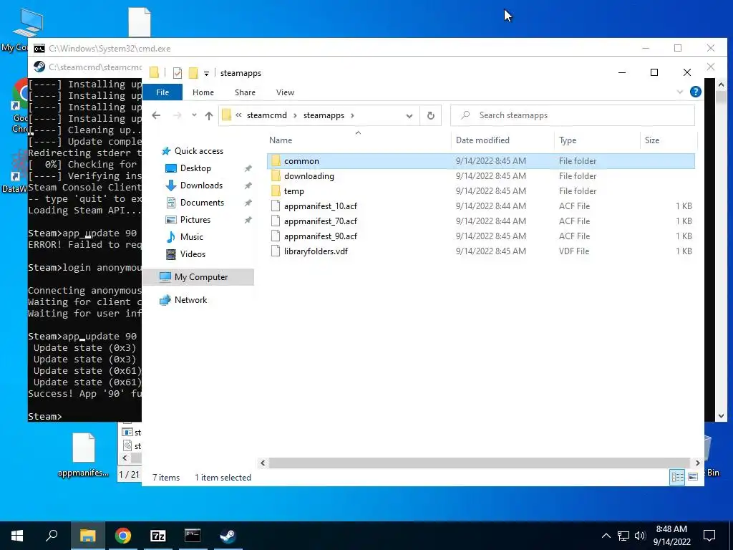Click the console window scroll up arrow

click(721, 85)
